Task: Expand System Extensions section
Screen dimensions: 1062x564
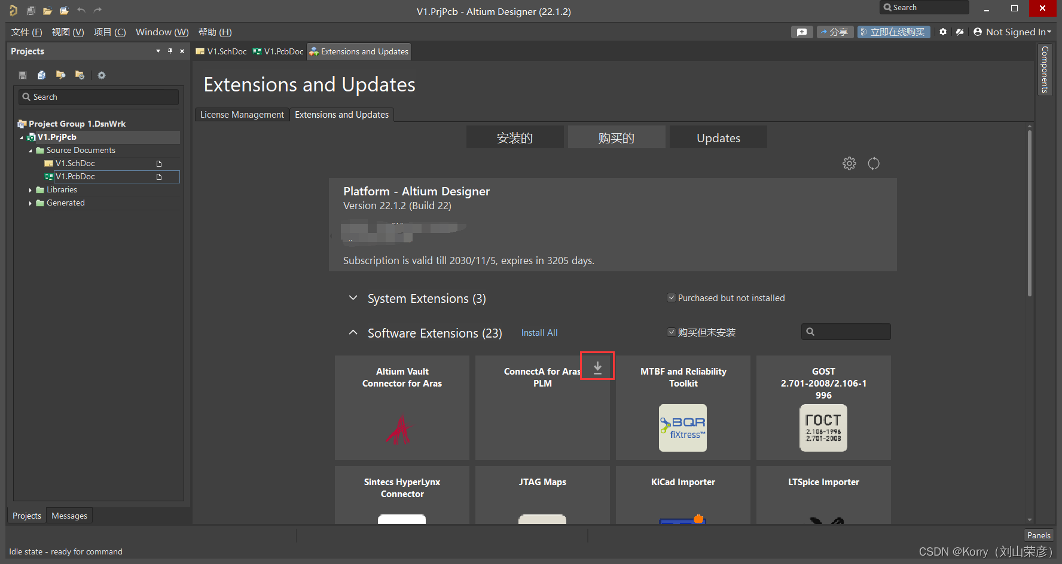Action: click(353, 298)
